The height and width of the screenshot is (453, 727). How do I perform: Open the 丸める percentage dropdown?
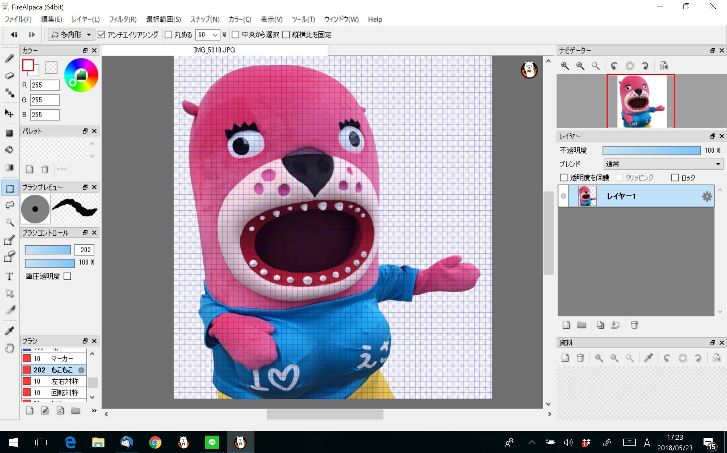215,35
